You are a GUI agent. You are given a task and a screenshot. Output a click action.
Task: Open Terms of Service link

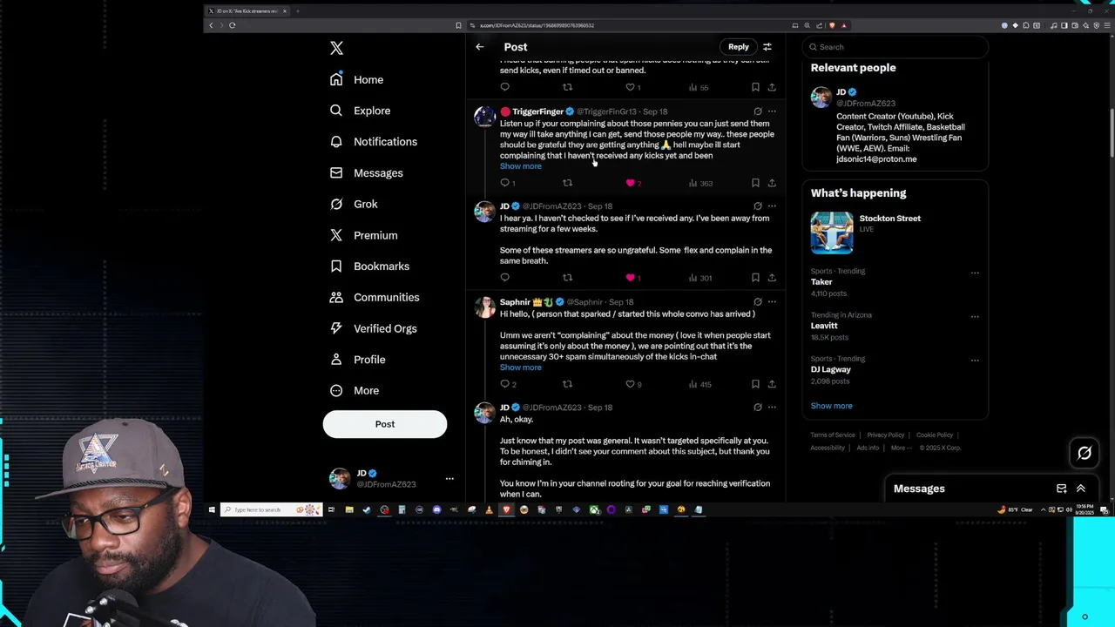tap(832, 435)
